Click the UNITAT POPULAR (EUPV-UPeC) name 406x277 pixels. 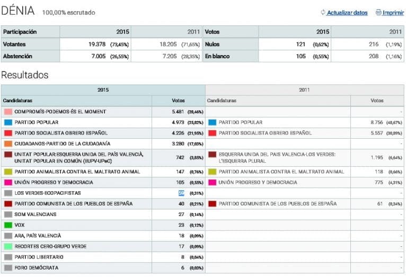point(79,157)
